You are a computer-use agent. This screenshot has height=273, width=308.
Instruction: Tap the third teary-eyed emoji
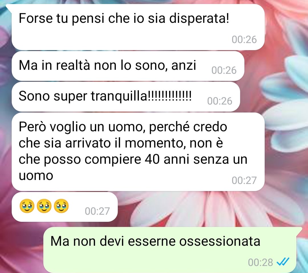pos(61,206)
